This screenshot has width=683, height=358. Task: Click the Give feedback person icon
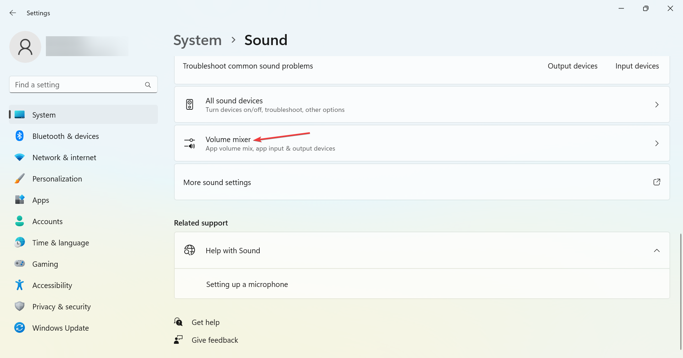(x=178, y=340)
